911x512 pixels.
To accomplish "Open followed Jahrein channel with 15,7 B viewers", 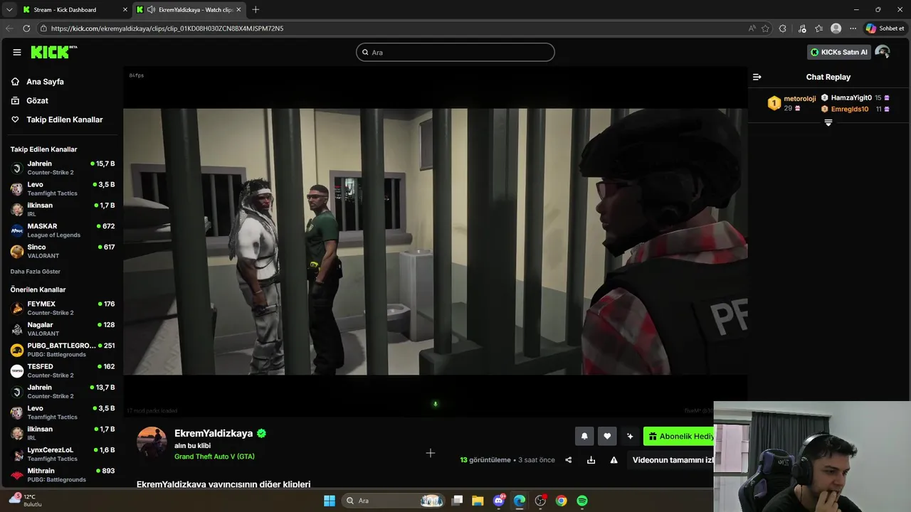I will tap(63, 168).
